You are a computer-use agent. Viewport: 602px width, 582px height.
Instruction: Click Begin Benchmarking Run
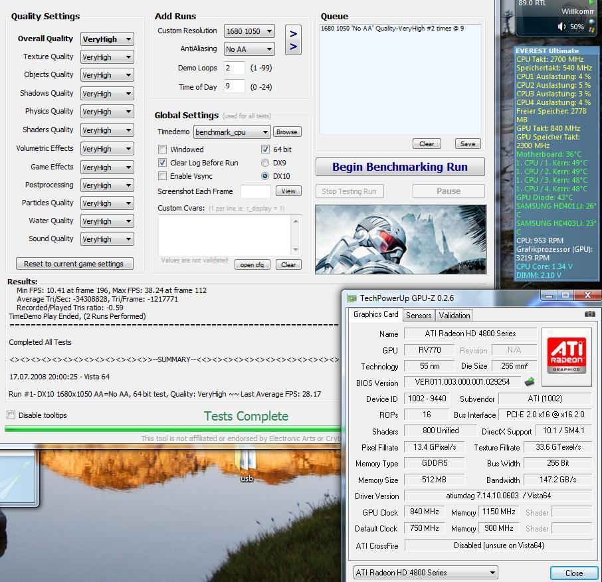click(400, 167)
